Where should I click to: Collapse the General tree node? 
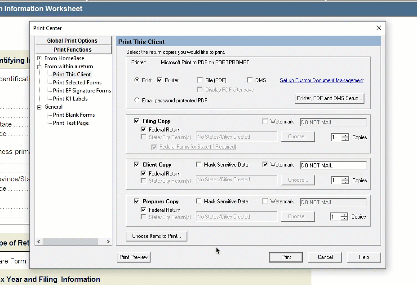[40, 107]
